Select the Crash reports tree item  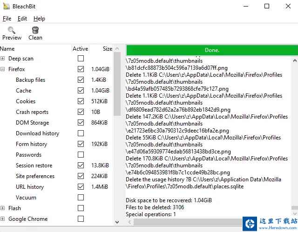(32, 112)
